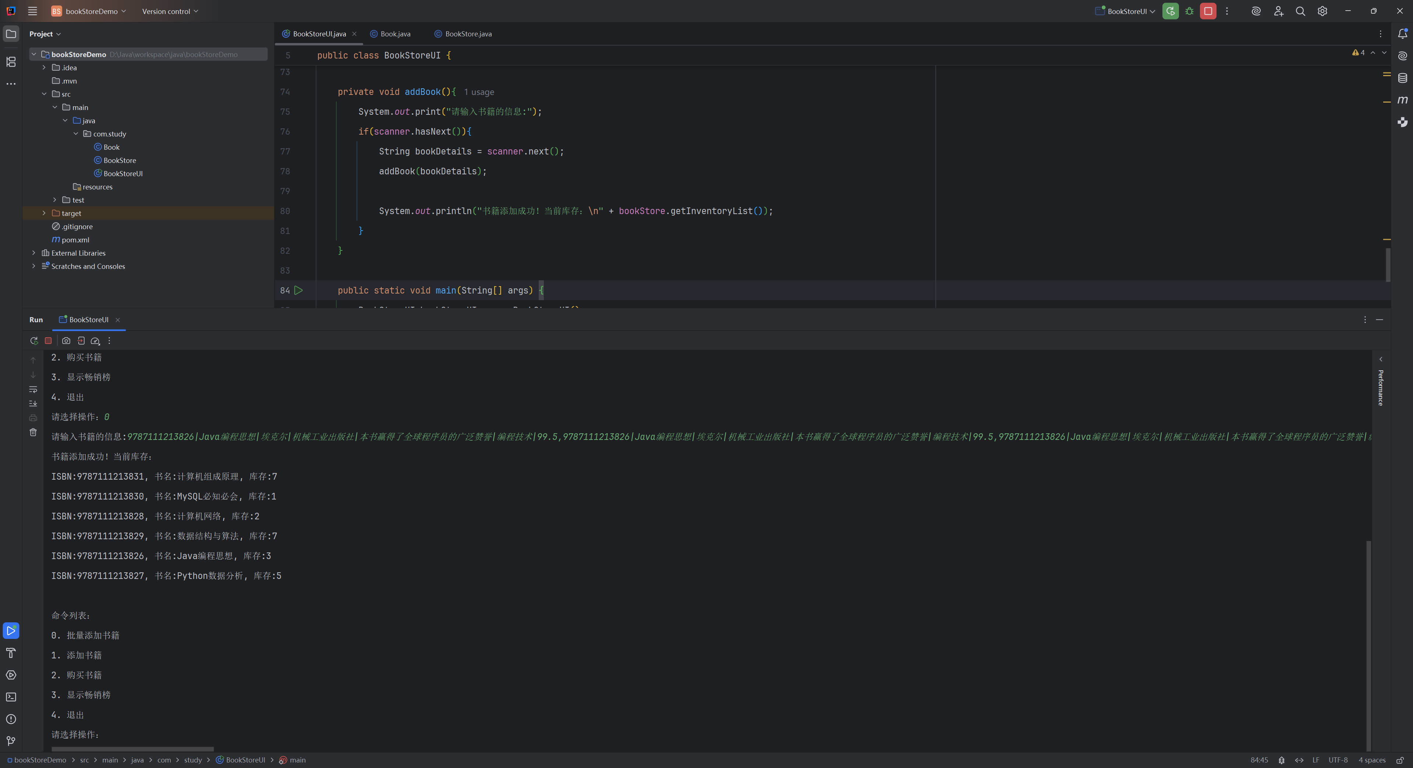This screenshot has width=1413, height=768.
Task: Open Notifications bell in right sidebar
Action: coord(1403,34)
